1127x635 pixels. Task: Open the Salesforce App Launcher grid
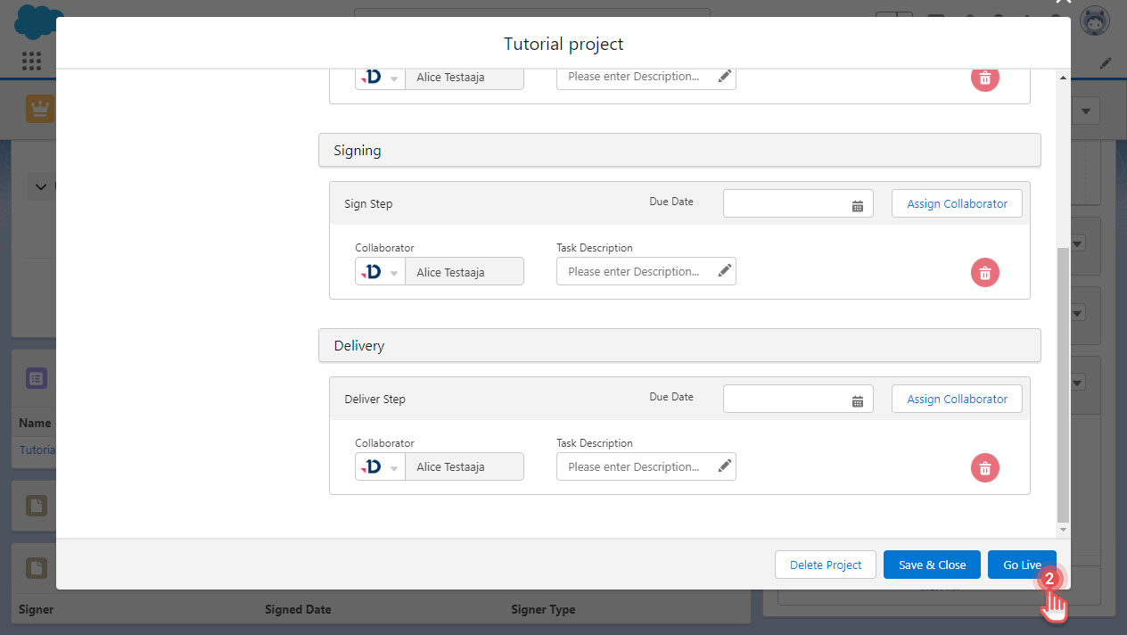[31, 61]
